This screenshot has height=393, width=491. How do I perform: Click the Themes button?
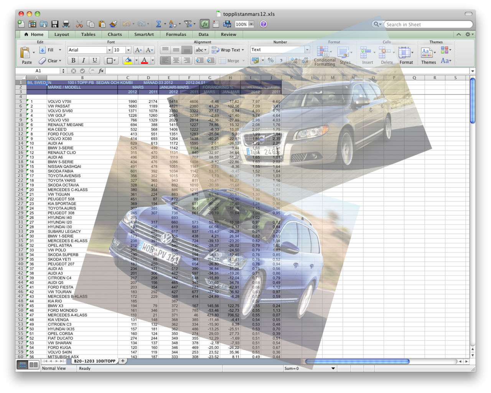(x=428, y=56)
